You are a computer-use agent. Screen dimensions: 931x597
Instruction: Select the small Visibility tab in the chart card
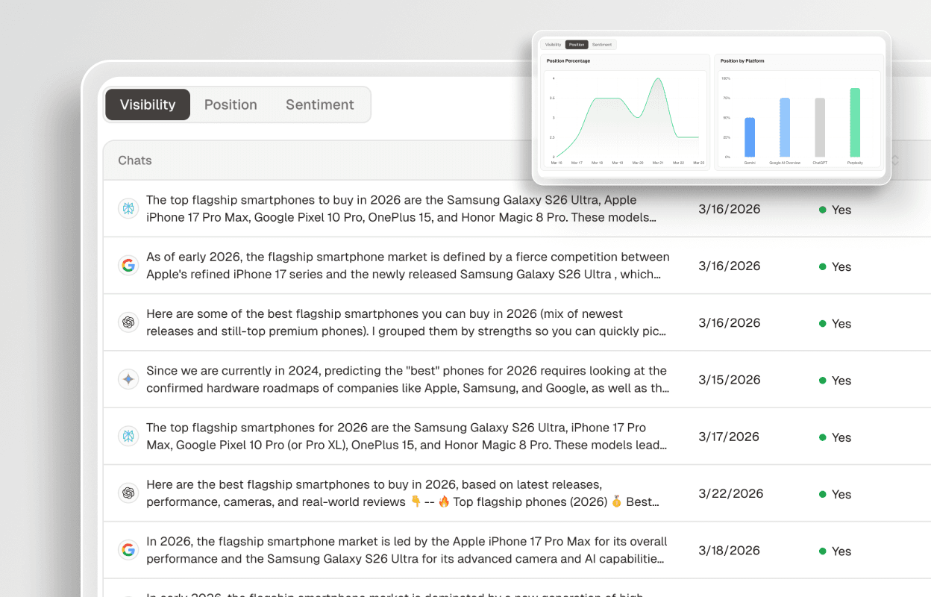553,45
